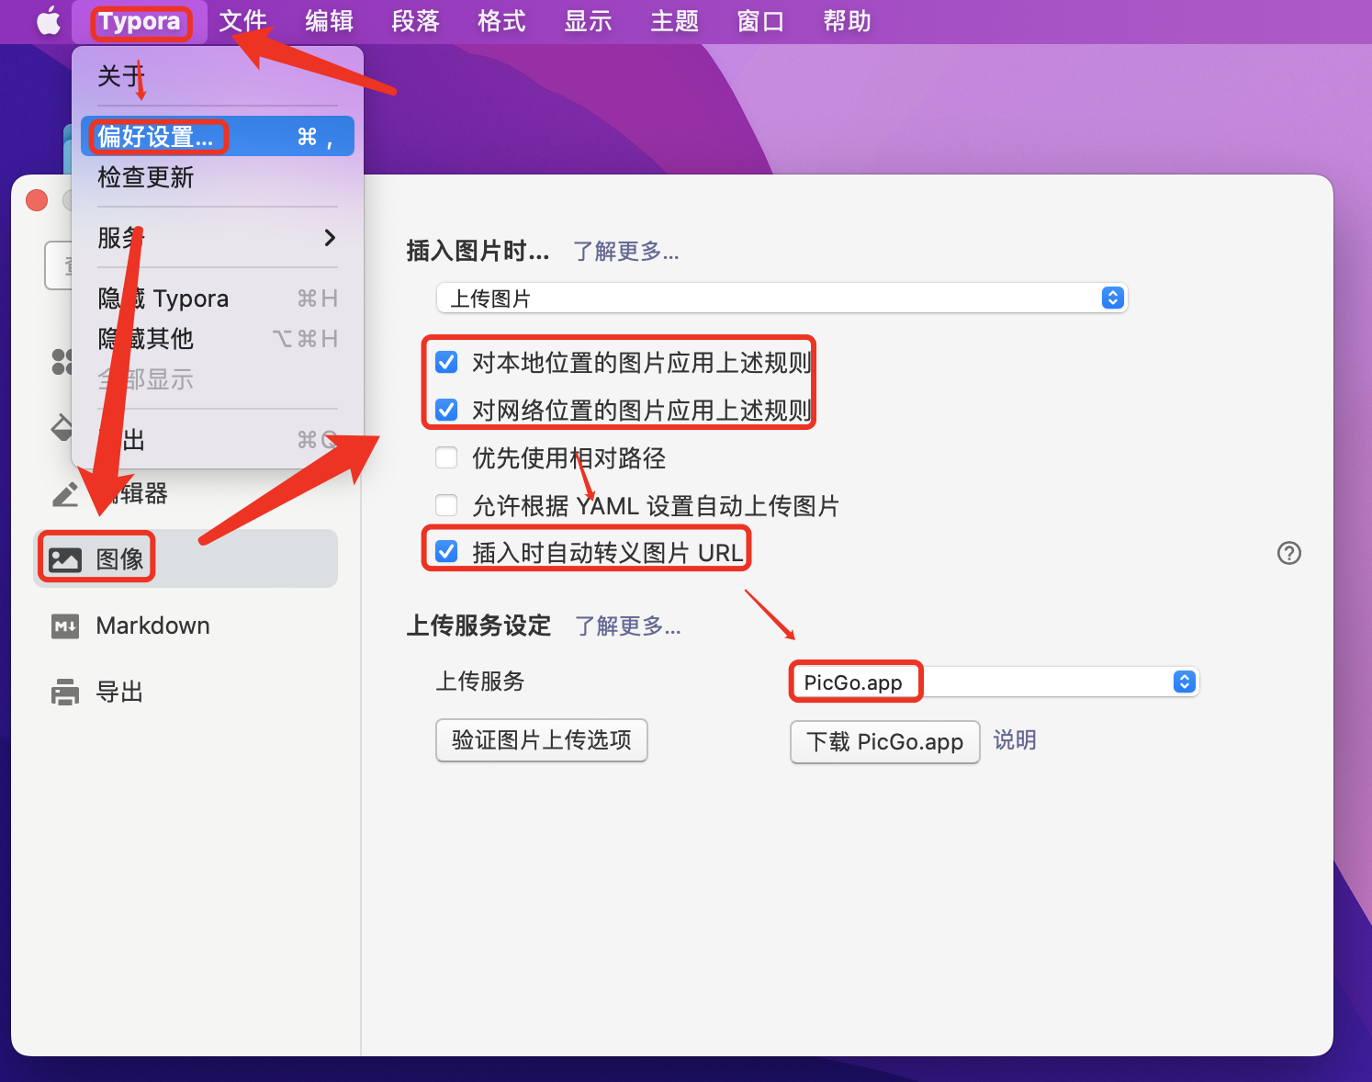1372x1082 pixels.
Task: Enable 优先使用相对路径 checkbox
Action: tap(446, 457)
